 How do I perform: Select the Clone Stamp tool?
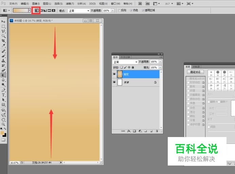click(3, 61)
